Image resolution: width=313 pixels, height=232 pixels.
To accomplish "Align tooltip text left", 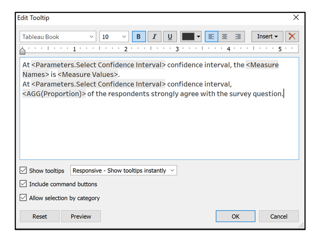I will pyautogui.click(x=211, y=37).
